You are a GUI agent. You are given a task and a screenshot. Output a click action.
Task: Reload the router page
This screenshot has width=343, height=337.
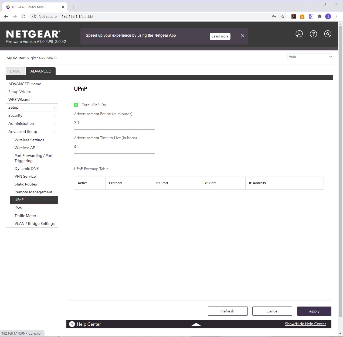click(x=23, y=16)
